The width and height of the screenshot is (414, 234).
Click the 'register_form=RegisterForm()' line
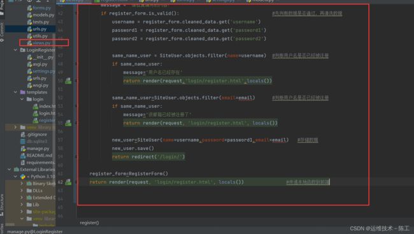pyautogui.click(x=129, y=173)
